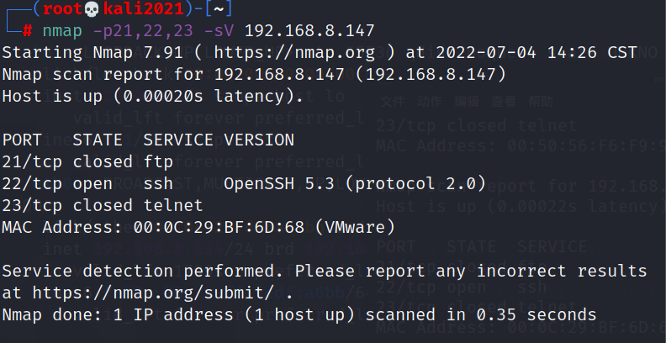This screenshot has width=666, height=343.
Task: Click the kali2021 hostname in the prompt
Action: pyautogui.click(x=138, y=8)
